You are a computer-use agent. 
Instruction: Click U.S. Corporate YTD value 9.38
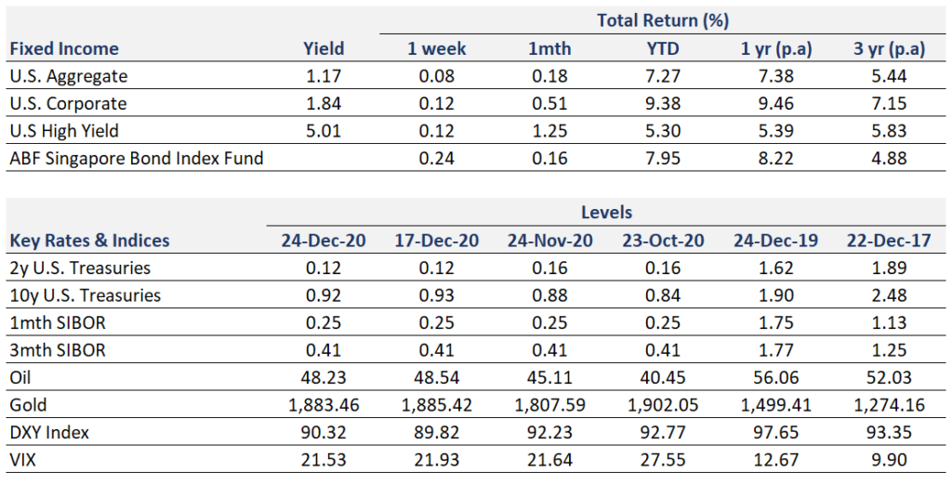click(661, 103)
